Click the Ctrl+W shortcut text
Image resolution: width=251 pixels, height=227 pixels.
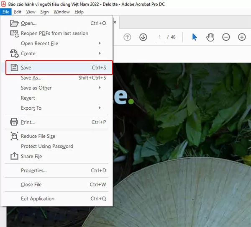tap(98, 185)
